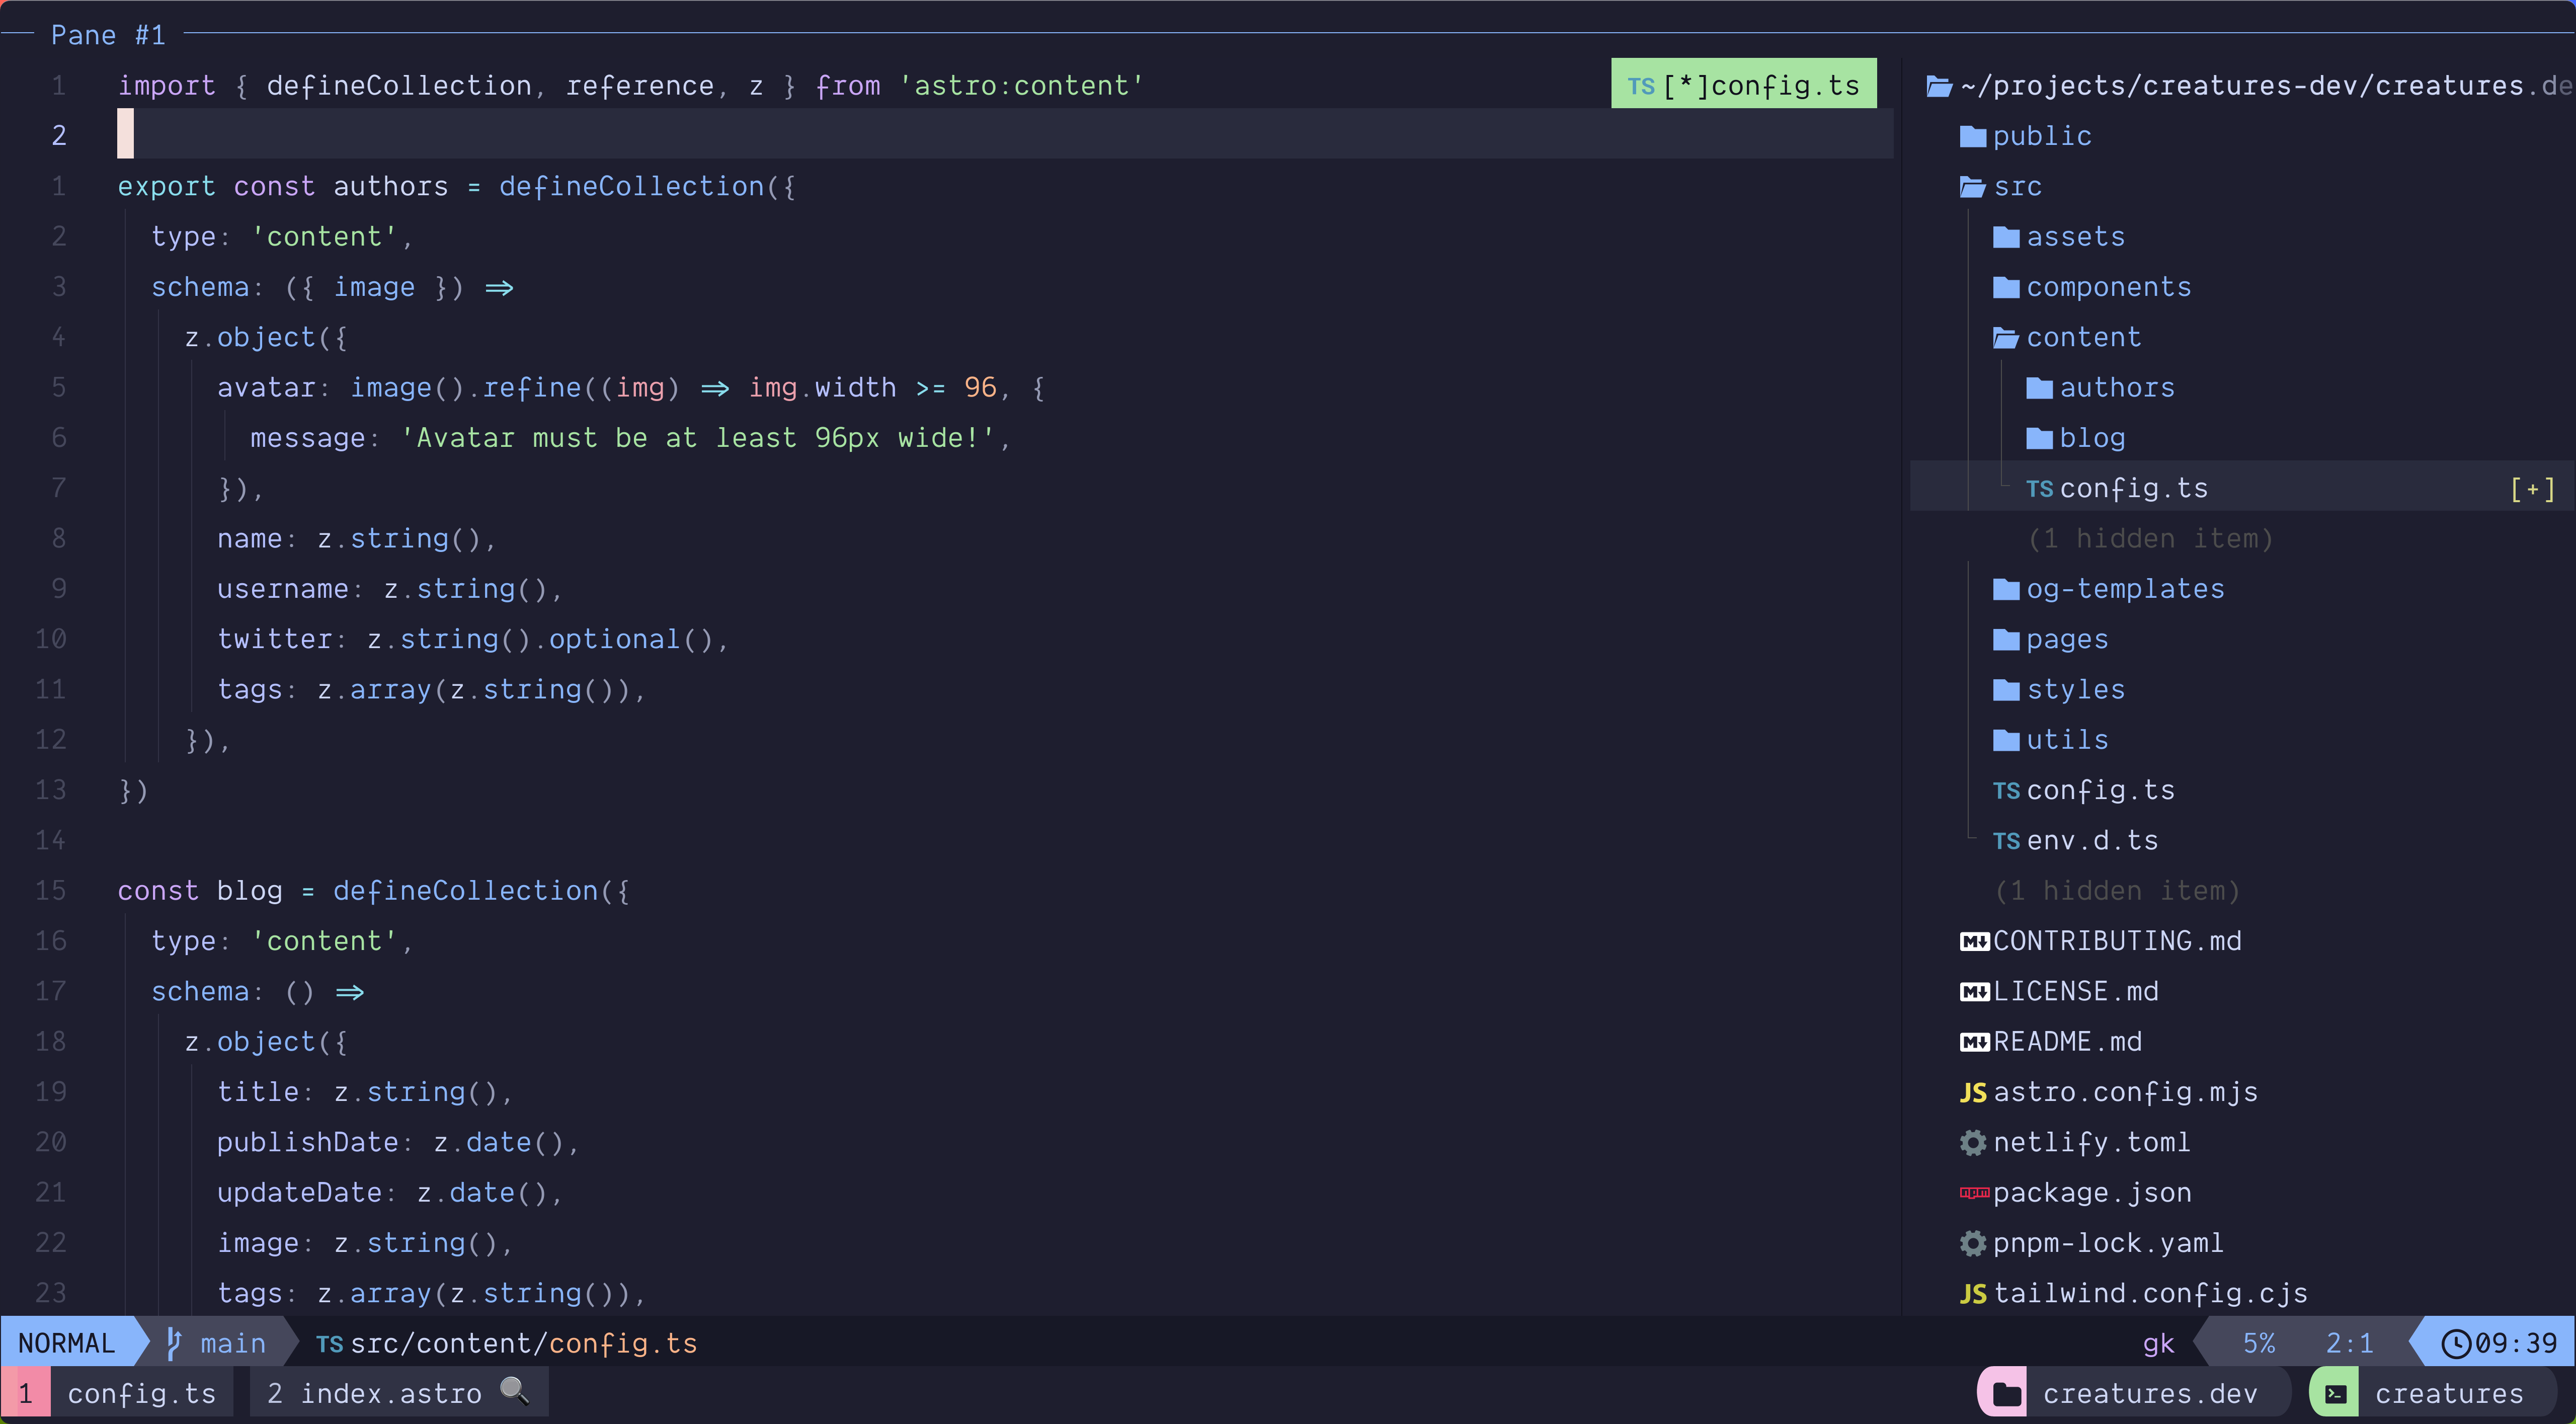Expand the authors folder icon
This screenshot has width=2576, height=1424.
(x=2039, y=388)
